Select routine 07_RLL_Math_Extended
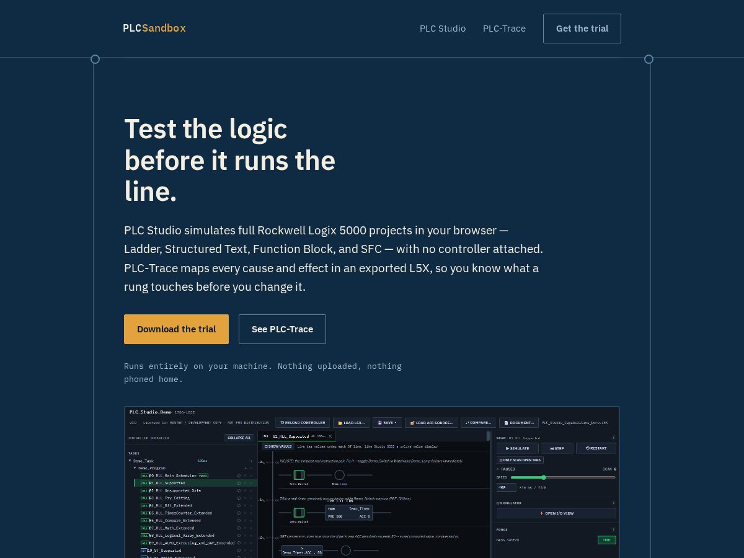Viewport: 744px width, 558px height. [x=171, y=528]
